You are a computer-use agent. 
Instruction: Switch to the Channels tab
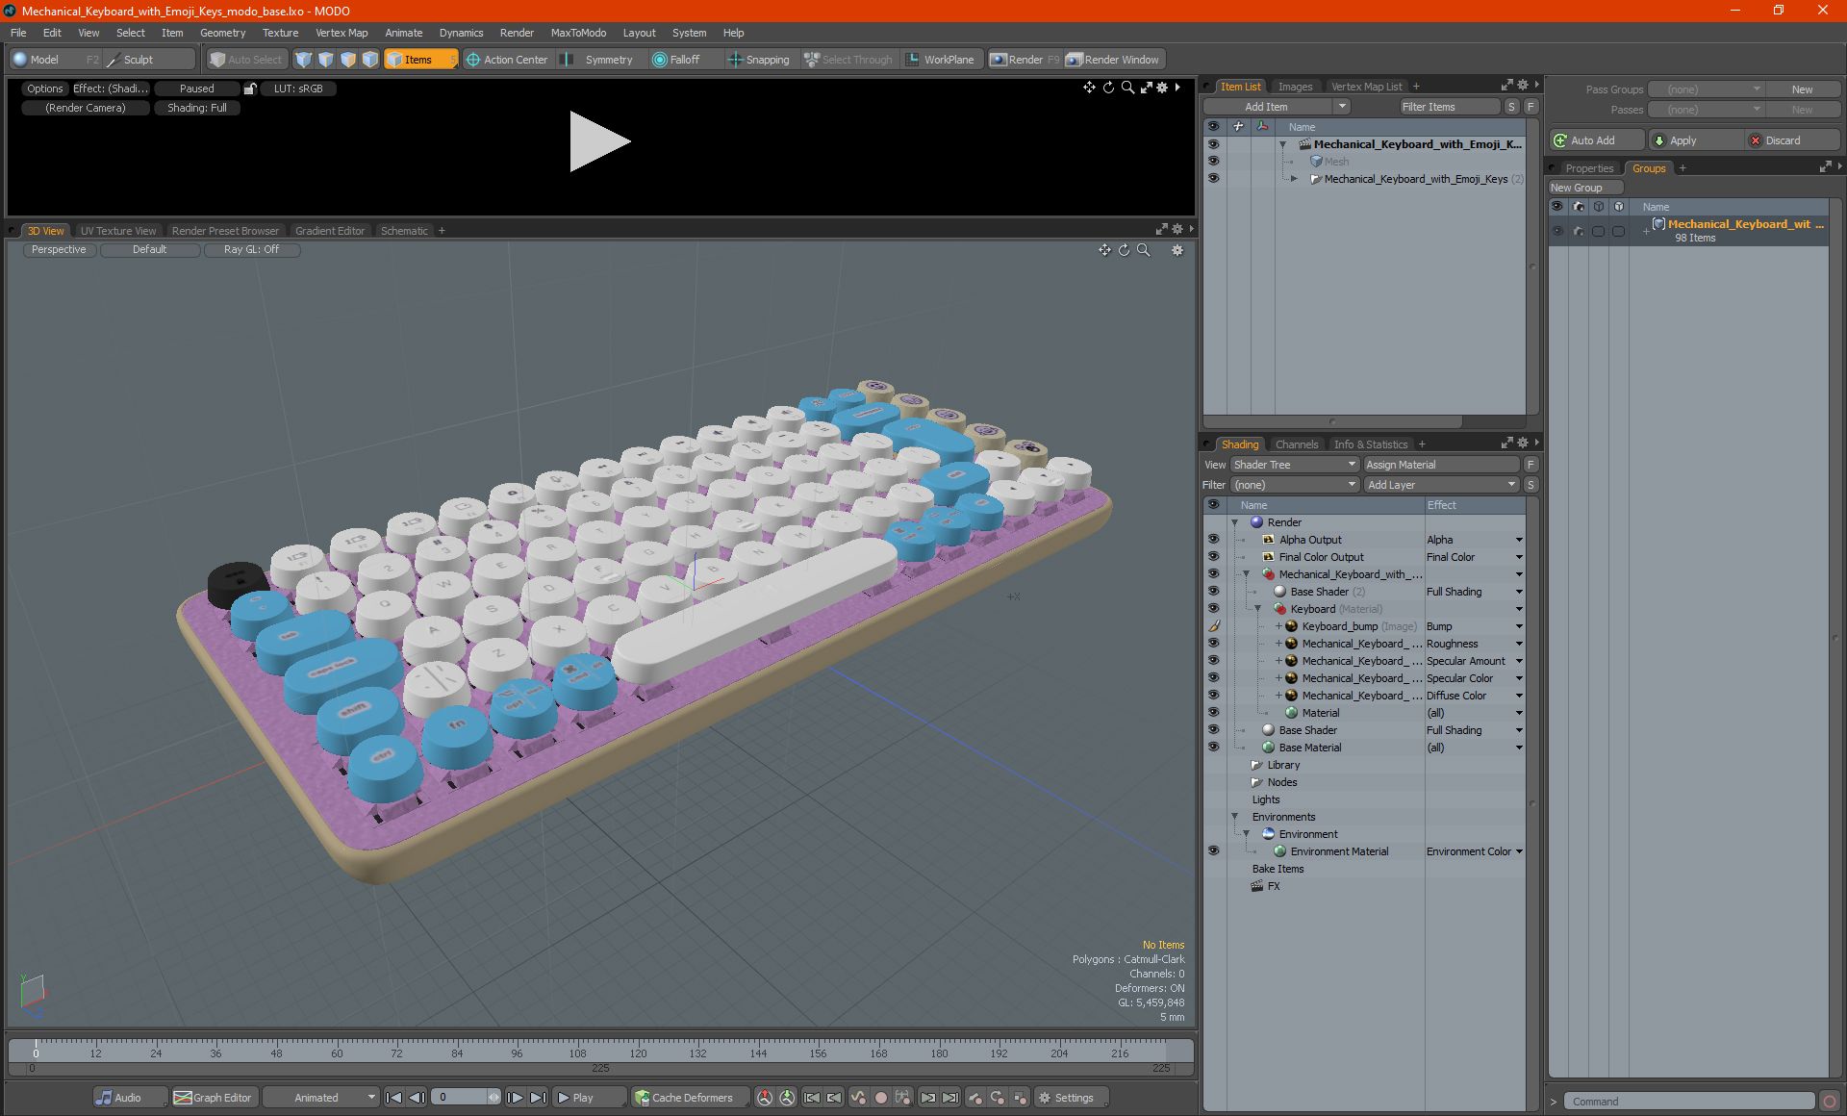(x=1296, y=444)
